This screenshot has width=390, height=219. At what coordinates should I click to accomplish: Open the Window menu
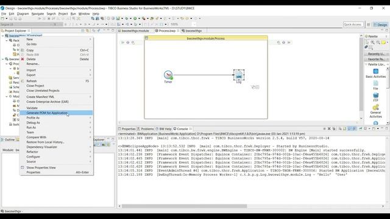(84, 13)
